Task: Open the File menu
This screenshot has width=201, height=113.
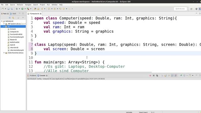Action: click(x=2, y=5)
